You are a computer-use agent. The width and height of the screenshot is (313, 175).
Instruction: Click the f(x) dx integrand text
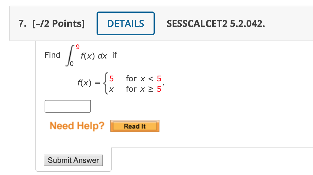(94, 55)
